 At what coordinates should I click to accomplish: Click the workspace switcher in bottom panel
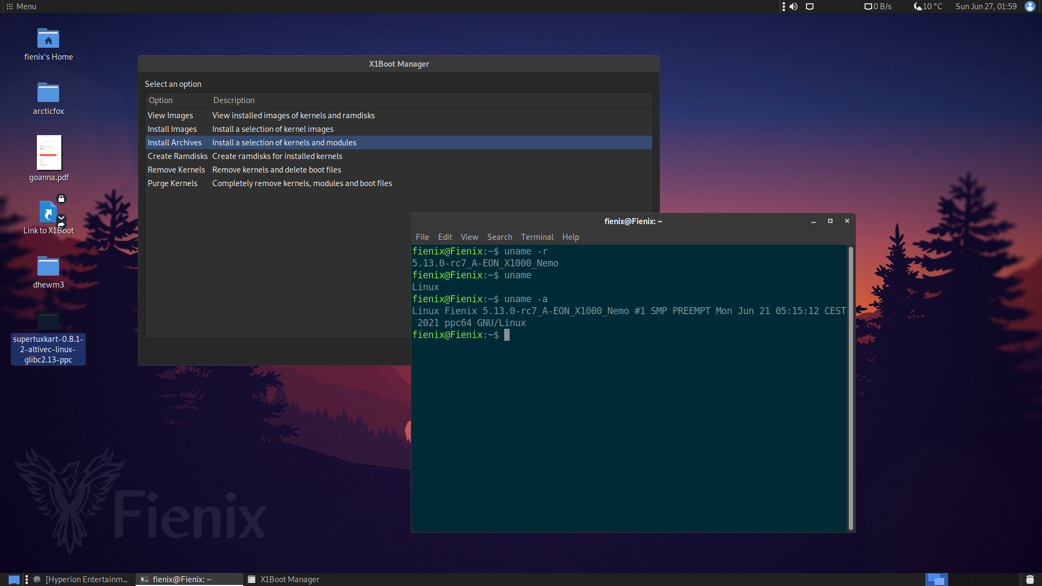pos(936,579)
